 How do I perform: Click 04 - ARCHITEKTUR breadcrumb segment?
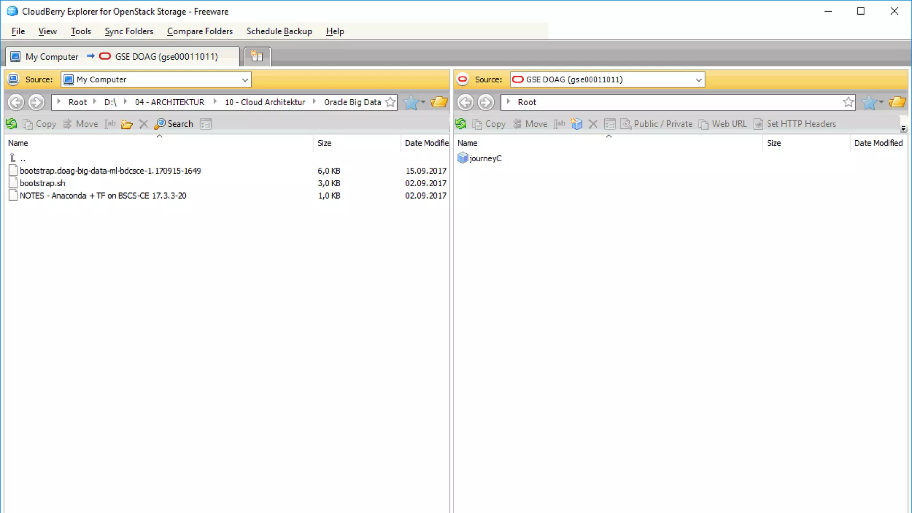(170, 102)
